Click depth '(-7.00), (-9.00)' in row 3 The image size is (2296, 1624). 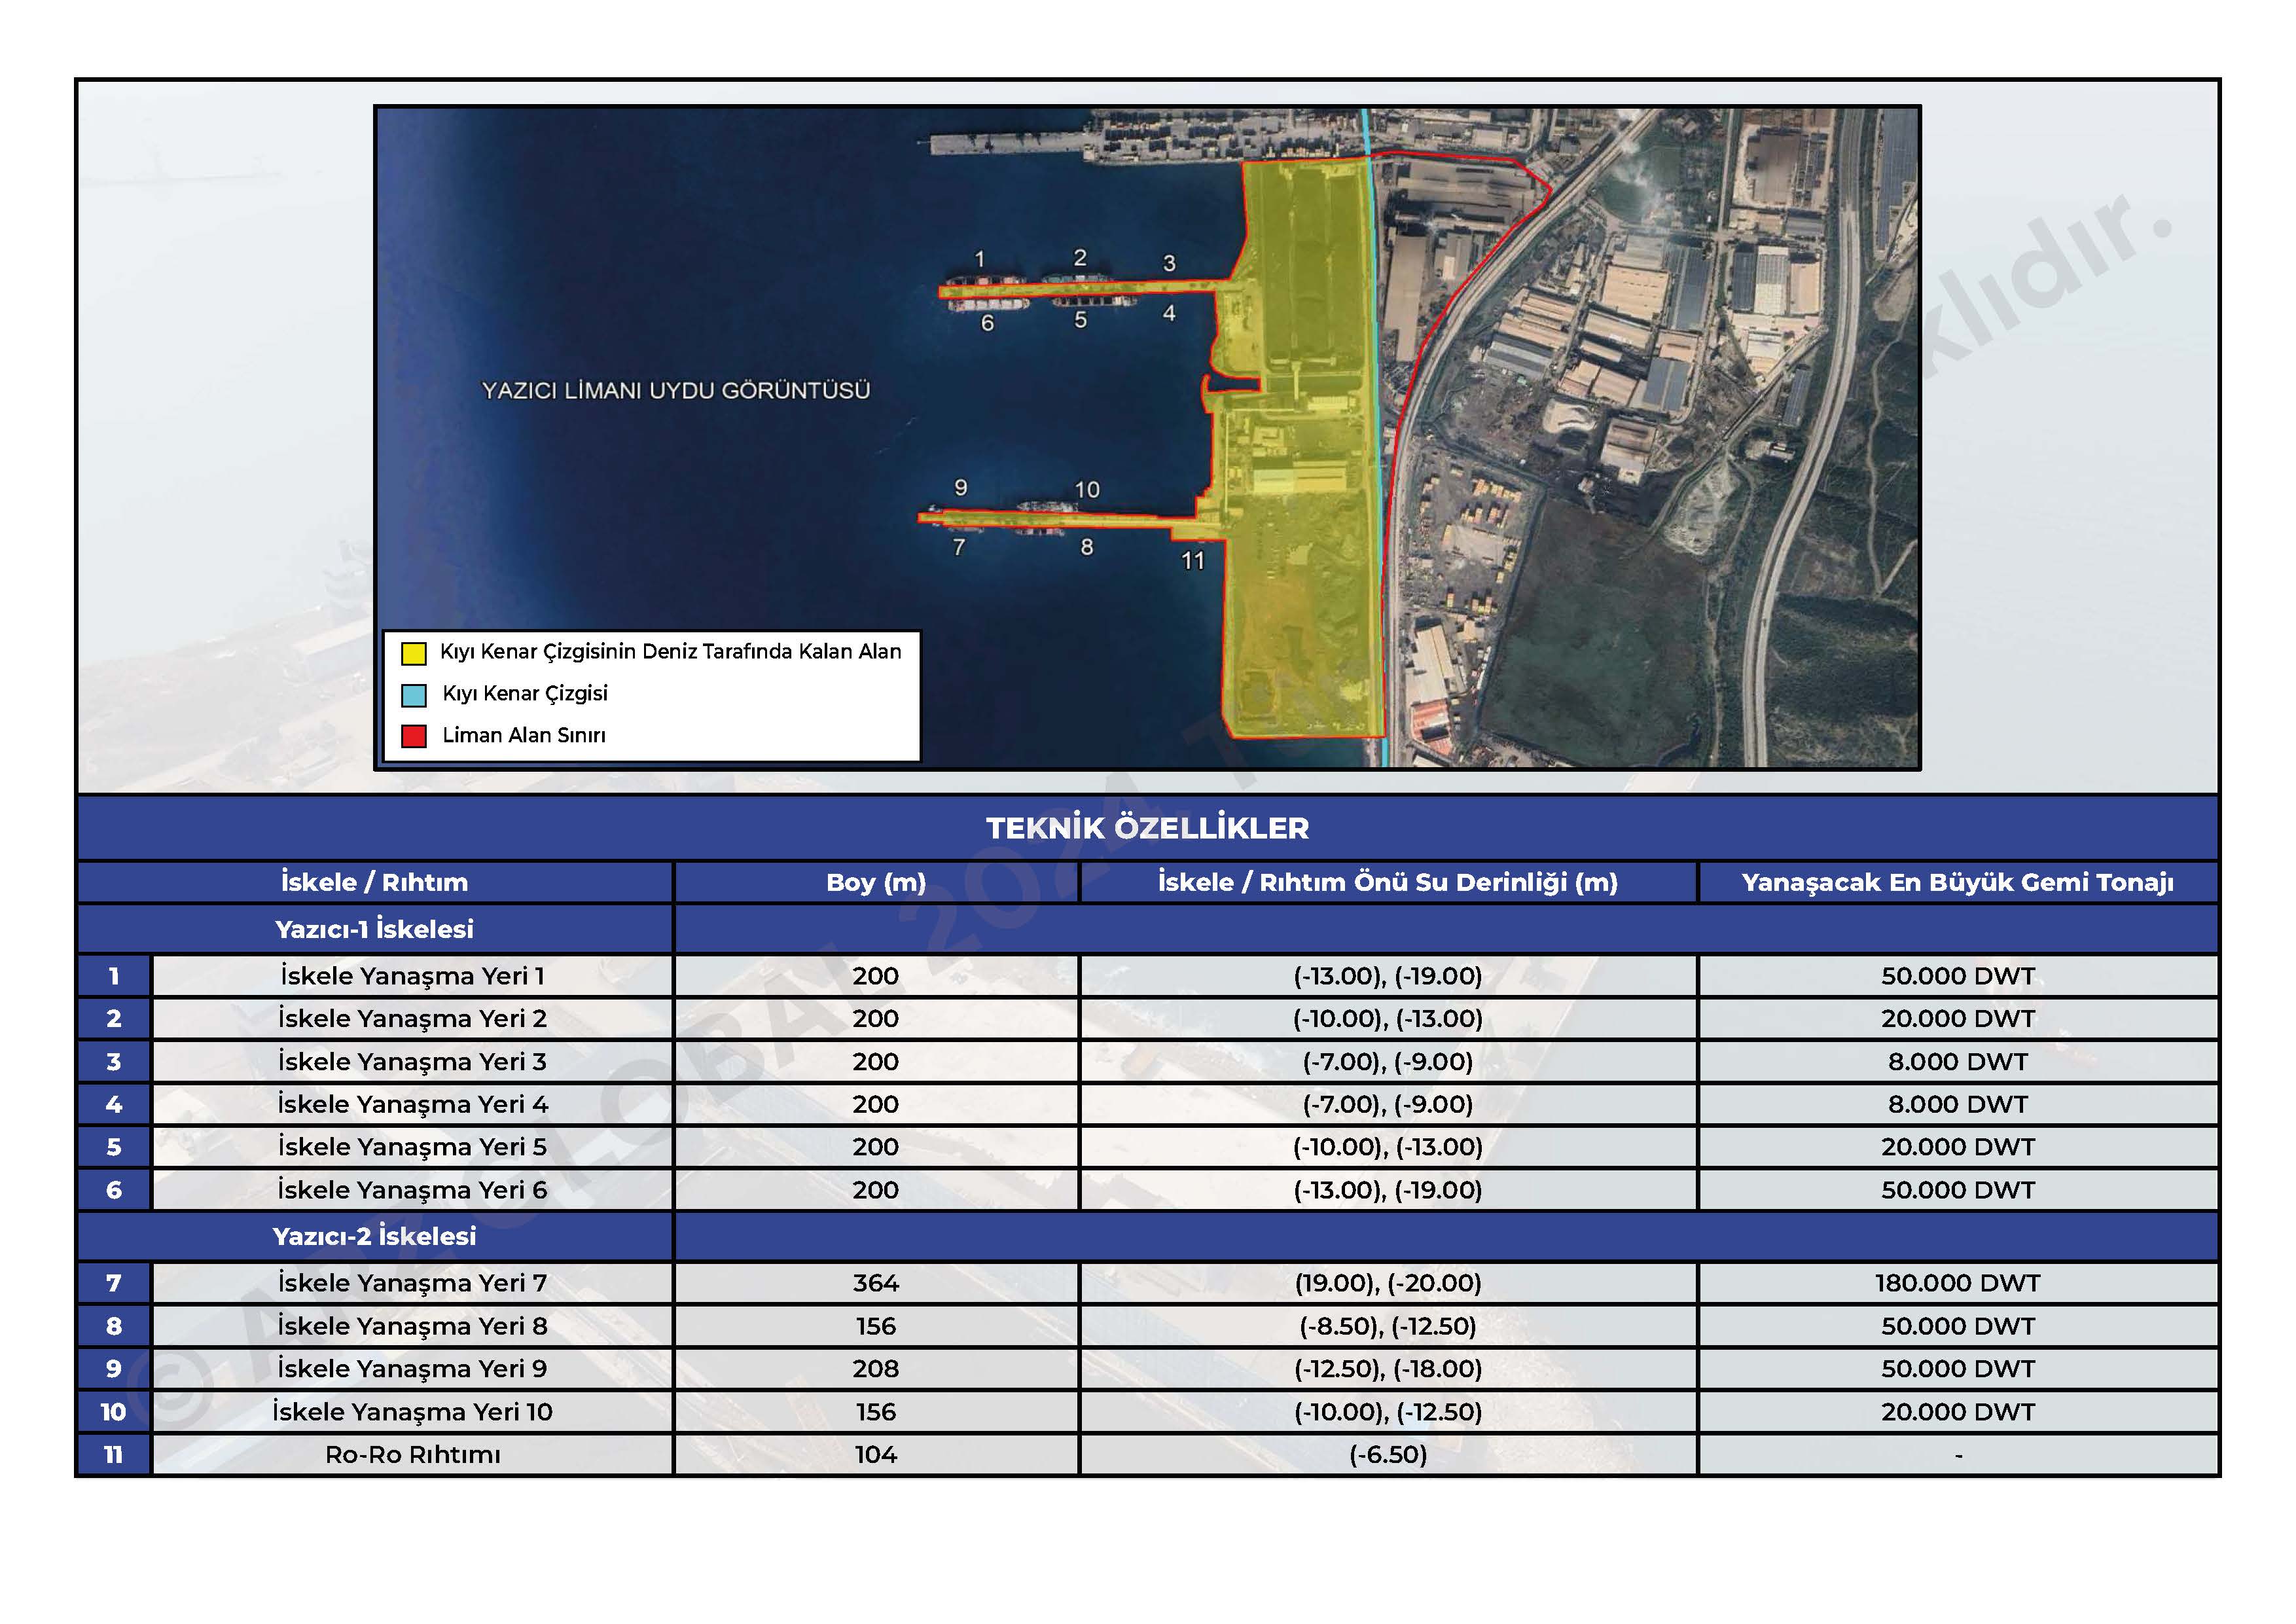pos(1388,1062)
